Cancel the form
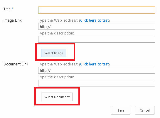This screenshot has width=160, height=118. point(145,110)
